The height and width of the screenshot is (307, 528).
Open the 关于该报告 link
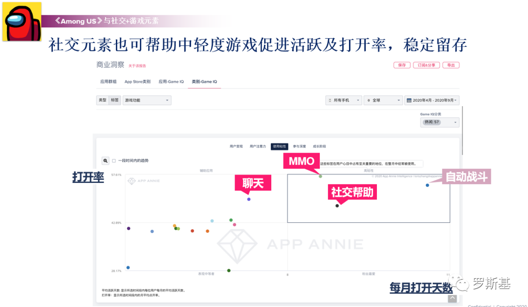coord(137,66)
